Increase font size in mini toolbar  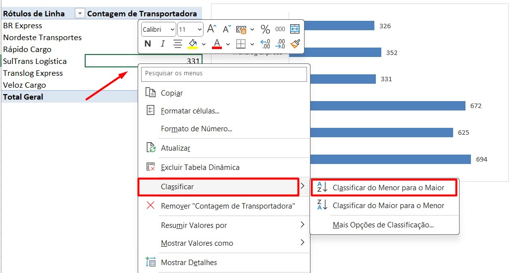click(211, 29)
